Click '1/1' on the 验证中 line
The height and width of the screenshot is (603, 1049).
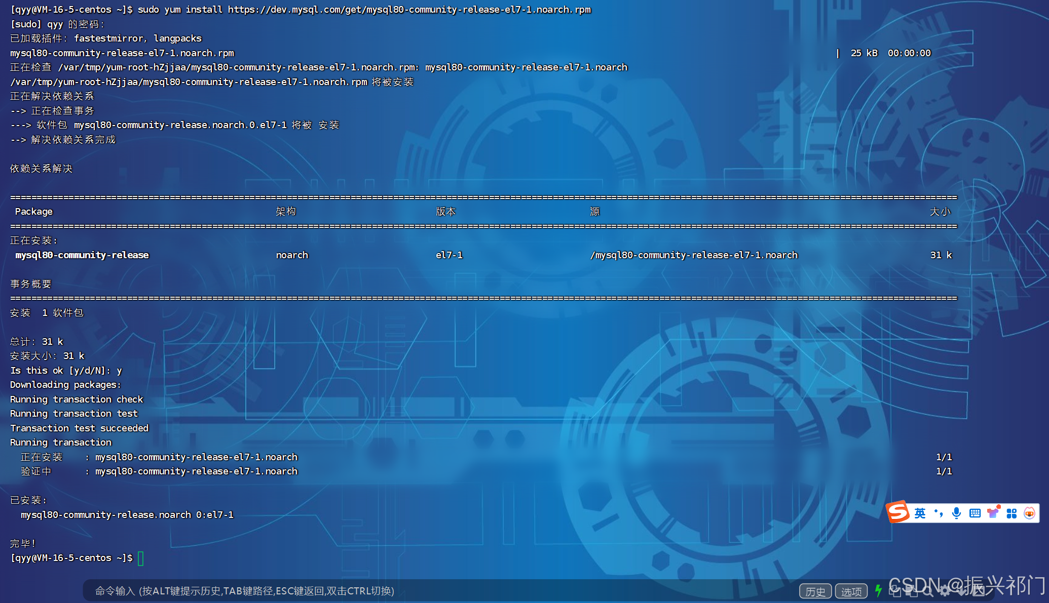pyautogui.click(x=944, y=471)
